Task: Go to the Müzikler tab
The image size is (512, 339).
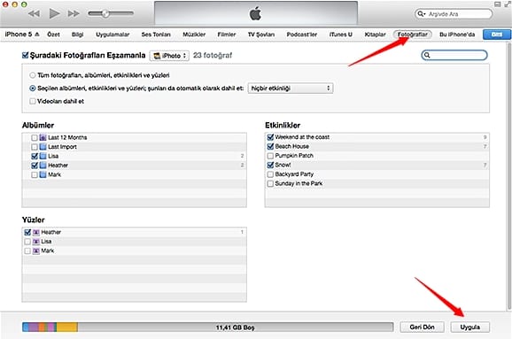Action: (194, 35)
